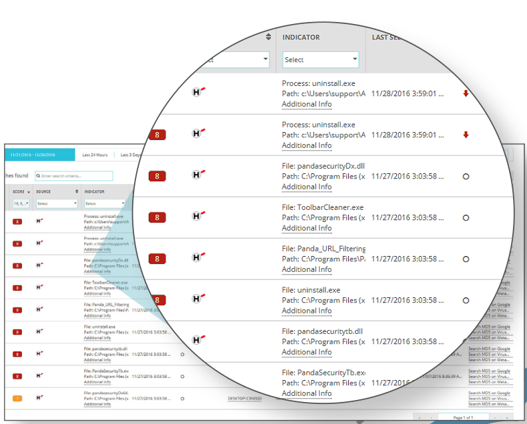Open Additional Info for pandasecurityDx.dll in magnified view
Viewport: 527px width, 424px height.
[306, 187]
